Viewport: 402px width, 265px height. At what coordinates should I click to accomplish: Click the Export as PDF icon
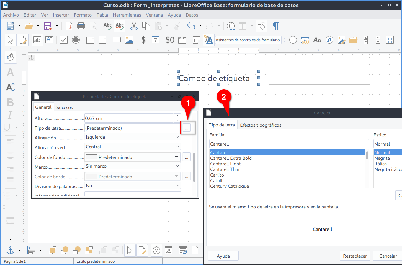click(x=69, y=26)
